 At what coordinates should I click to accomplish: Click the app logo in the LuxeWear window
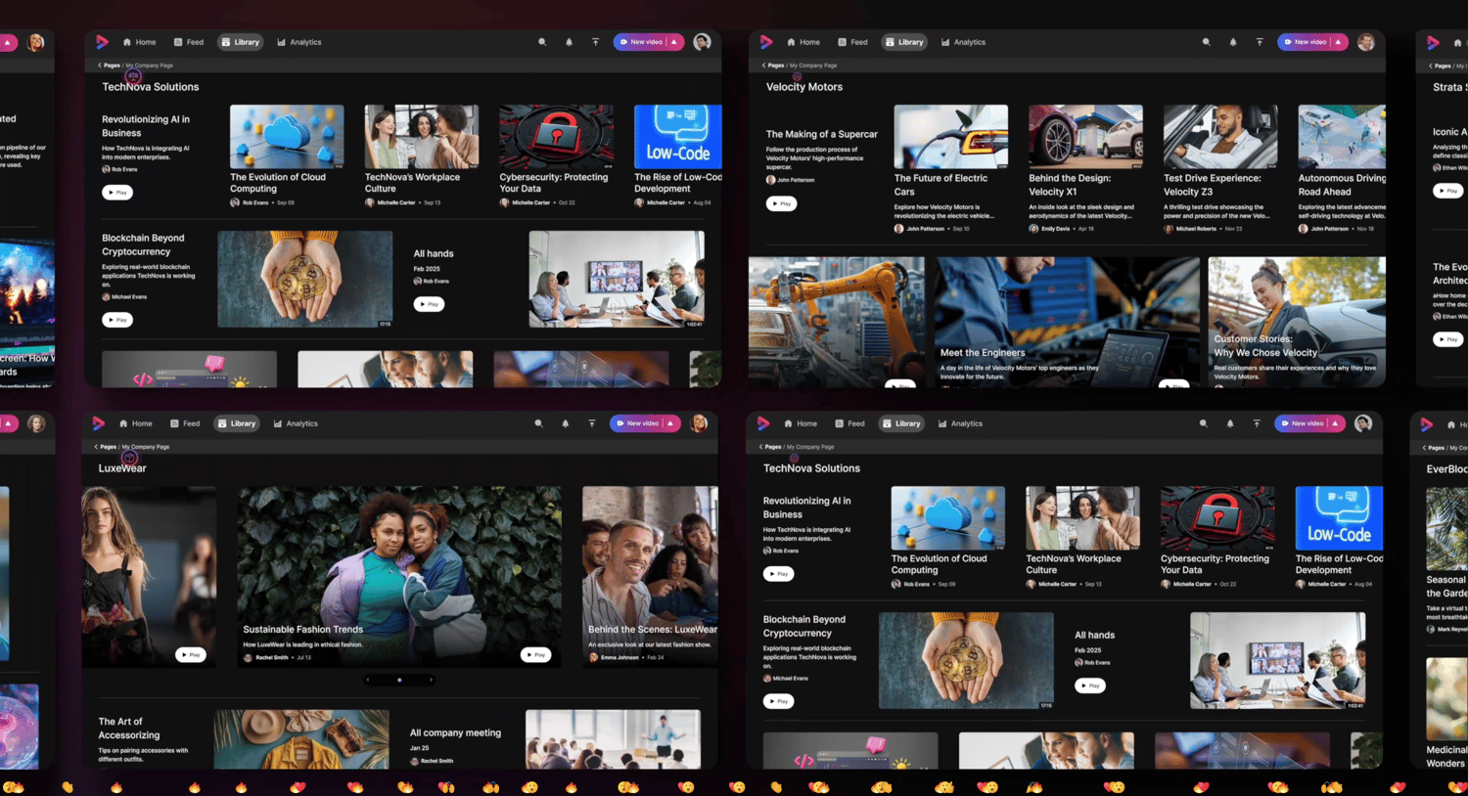click(x=99, y=423)
